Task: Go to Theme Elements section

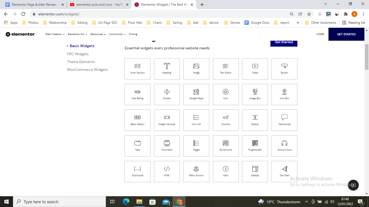Action: coord(81,62)
